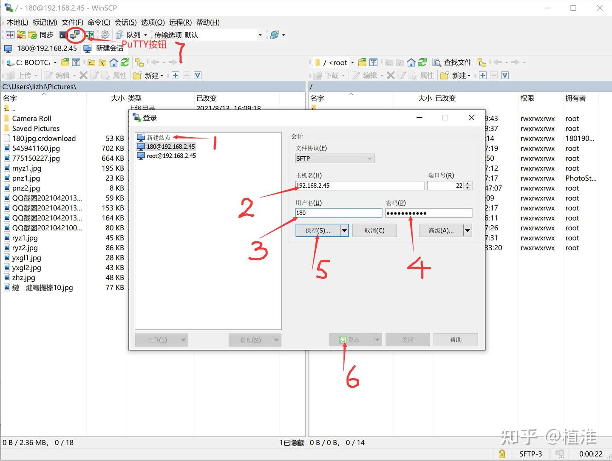Open the 会话(S) menu

pos(126,22)
